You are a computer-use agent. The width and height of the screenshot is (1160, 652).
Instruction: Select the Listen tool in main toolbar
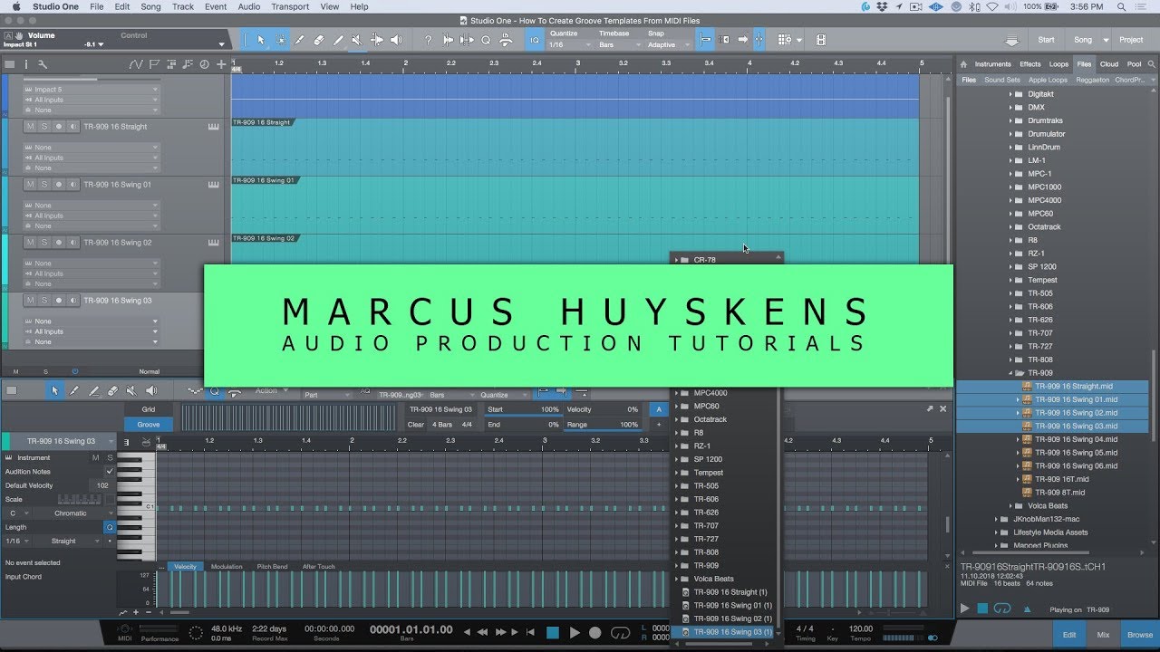pos(396,40)
